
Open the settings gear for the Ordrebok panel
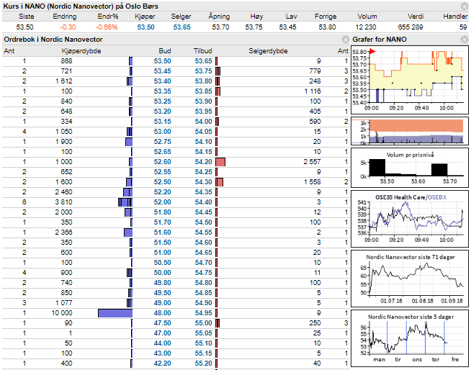click(346, 40)
